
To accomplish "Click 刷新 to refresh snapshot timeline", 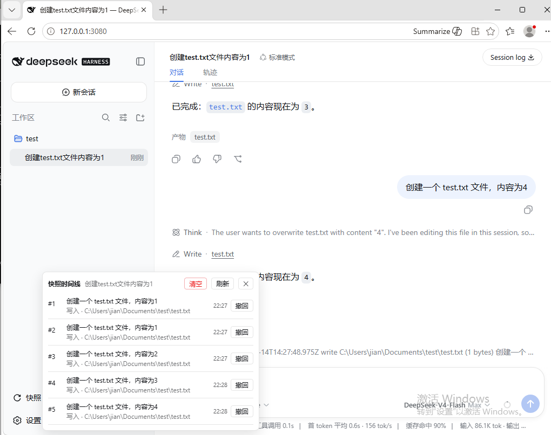I will (223, 284).
